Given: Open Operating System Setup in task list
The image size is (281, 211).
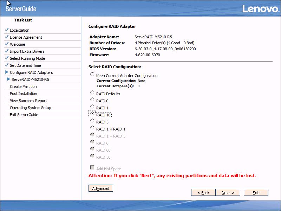Looking at the screenshot, I should pos(31,108).
